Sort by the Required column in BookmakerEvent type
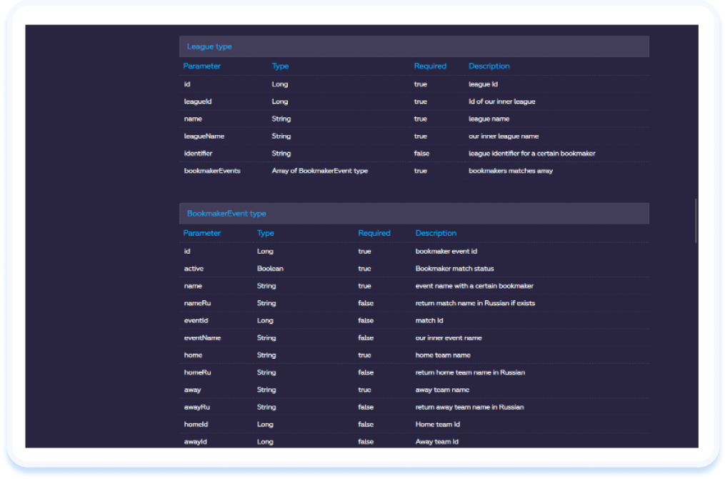This screenshot has width=725, height=479. [x=374, y=232]
